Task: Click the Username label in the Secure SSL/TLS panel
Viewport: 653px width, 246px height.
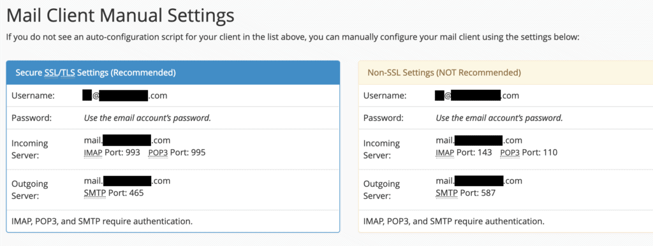Action: coord(33,96)
